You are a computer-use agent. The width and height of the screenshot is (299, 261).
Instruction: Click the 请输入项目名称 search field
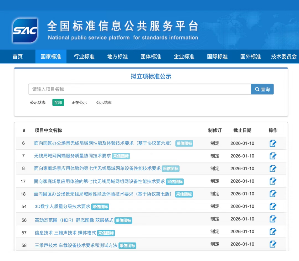(140, 89)
